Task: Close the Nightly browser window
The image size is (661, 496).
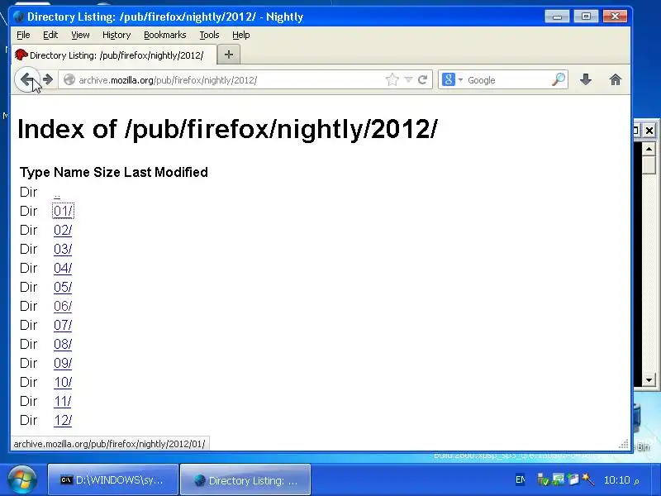Action: point(615,17)
